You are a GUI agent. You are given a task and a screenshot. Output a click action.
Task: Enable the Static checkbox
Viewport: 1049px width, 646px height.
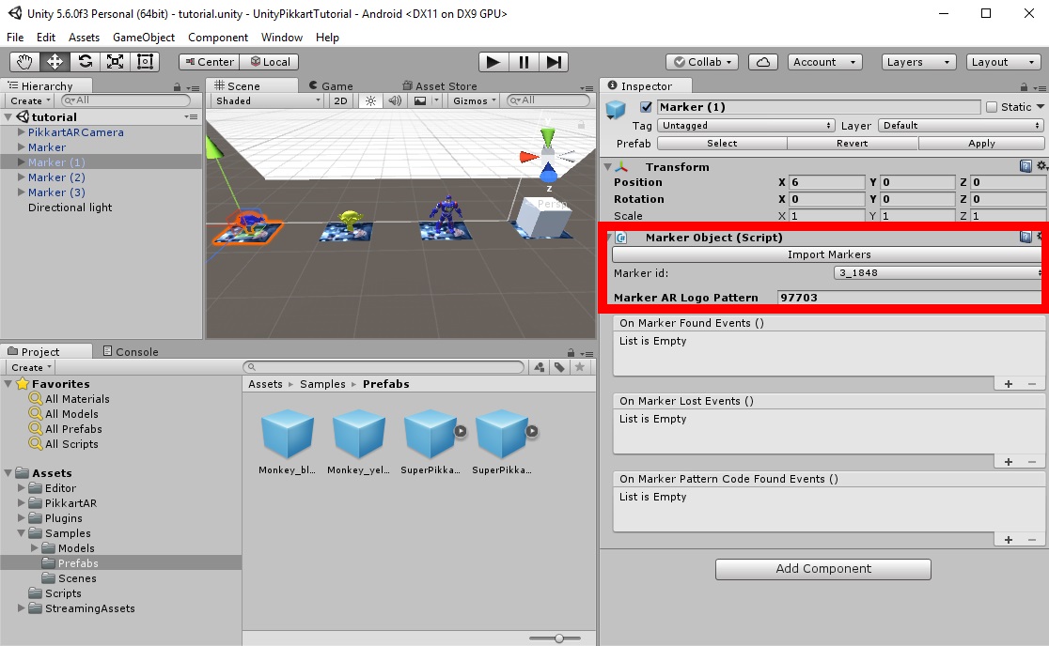[992, 107]
